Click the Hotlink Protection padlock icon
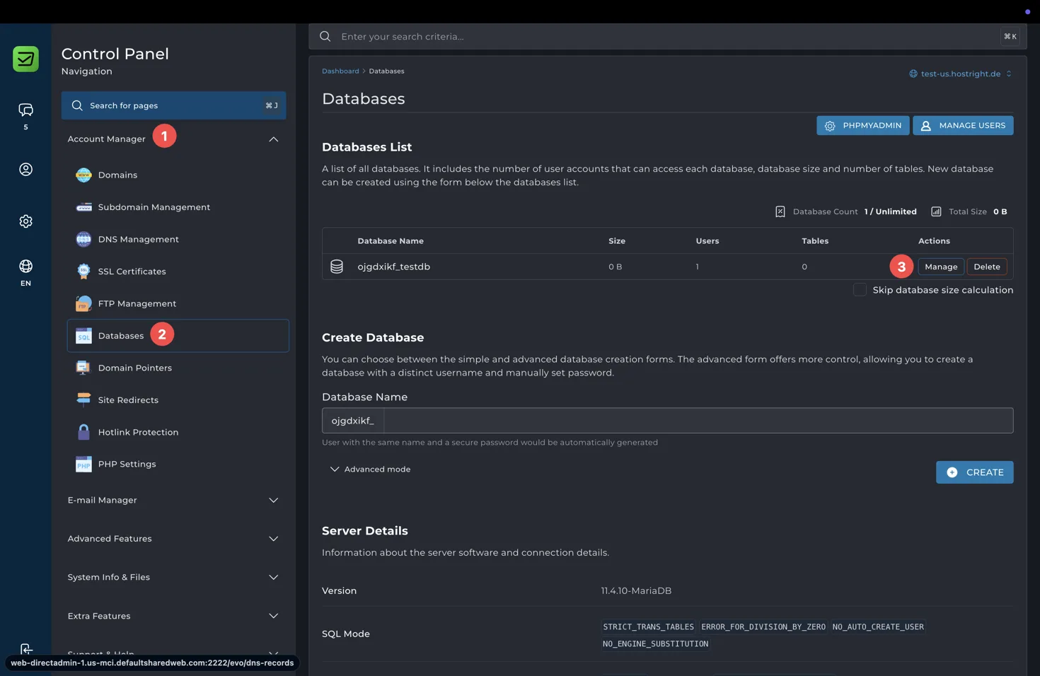1040x676 pixels. (x=83, y=432)
